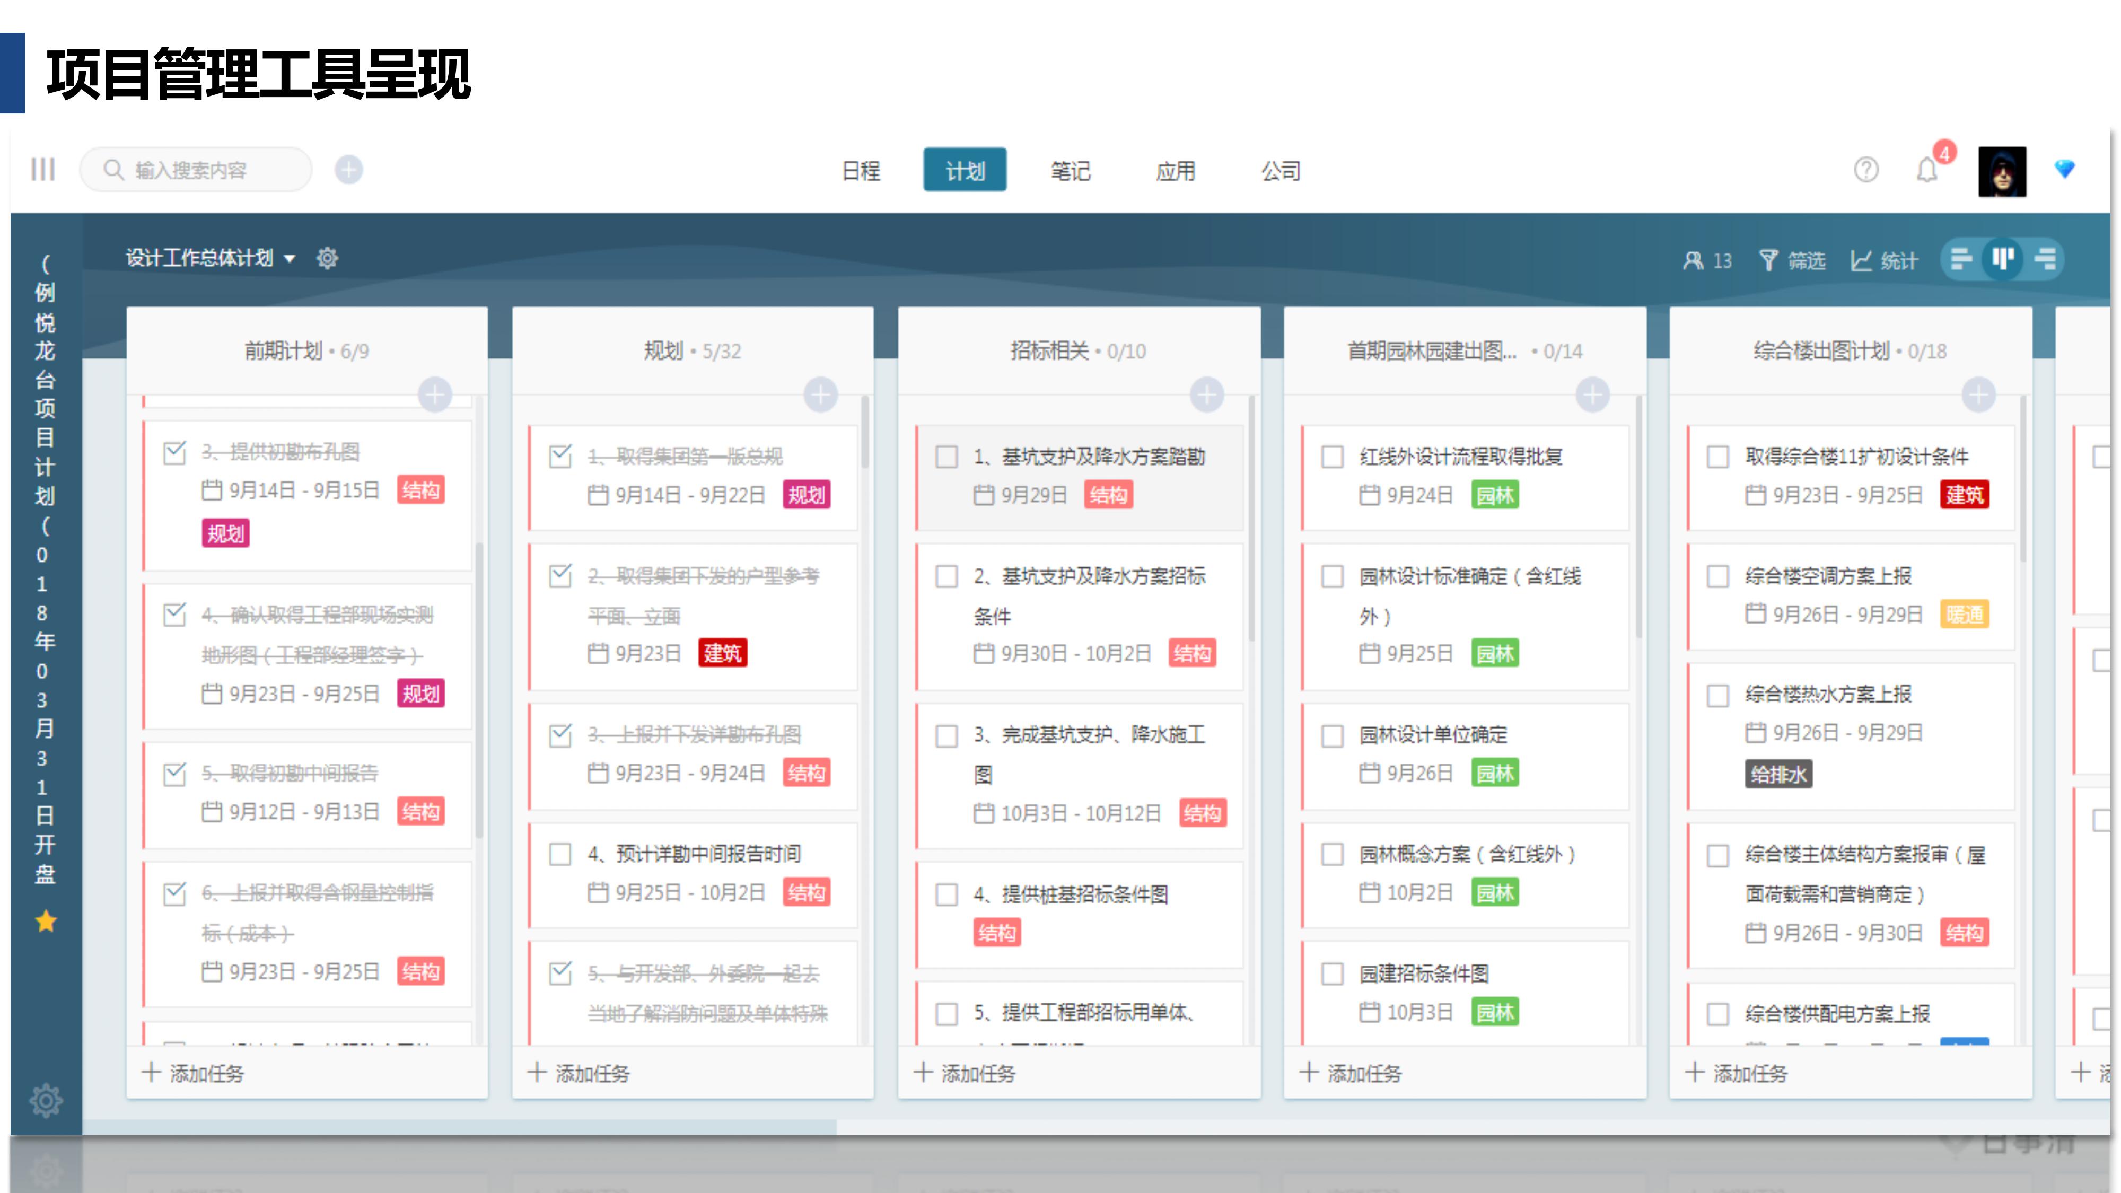Uncheck task 5、取得初勘中间报告
This screenshot has height=1193, width=2121.
click(174, 774)
